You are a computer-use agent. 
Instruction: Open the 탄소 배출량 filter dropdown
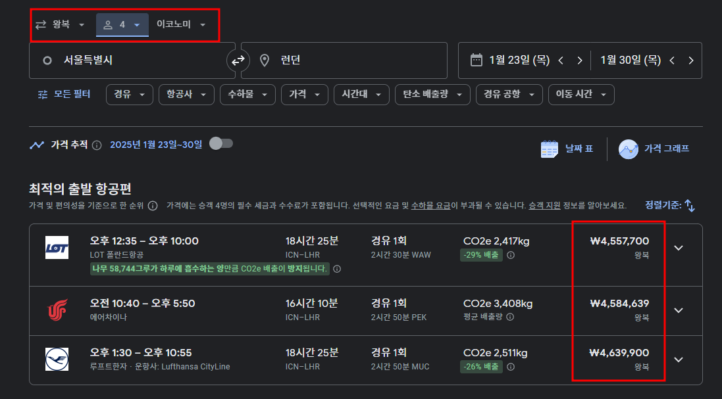click(x=432, y=94)
